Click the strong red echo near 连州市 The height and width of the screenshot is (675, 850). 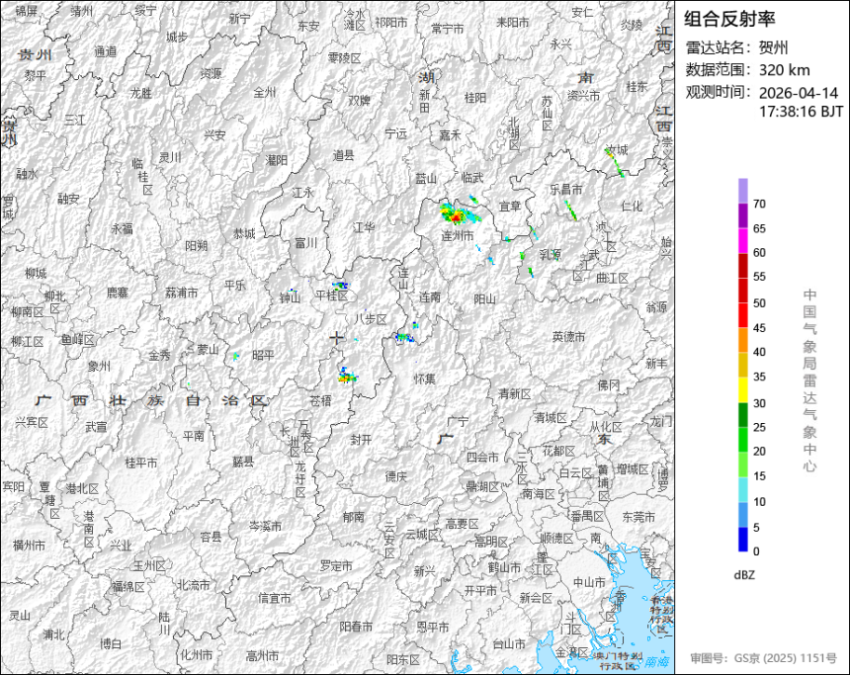point(457,218)
